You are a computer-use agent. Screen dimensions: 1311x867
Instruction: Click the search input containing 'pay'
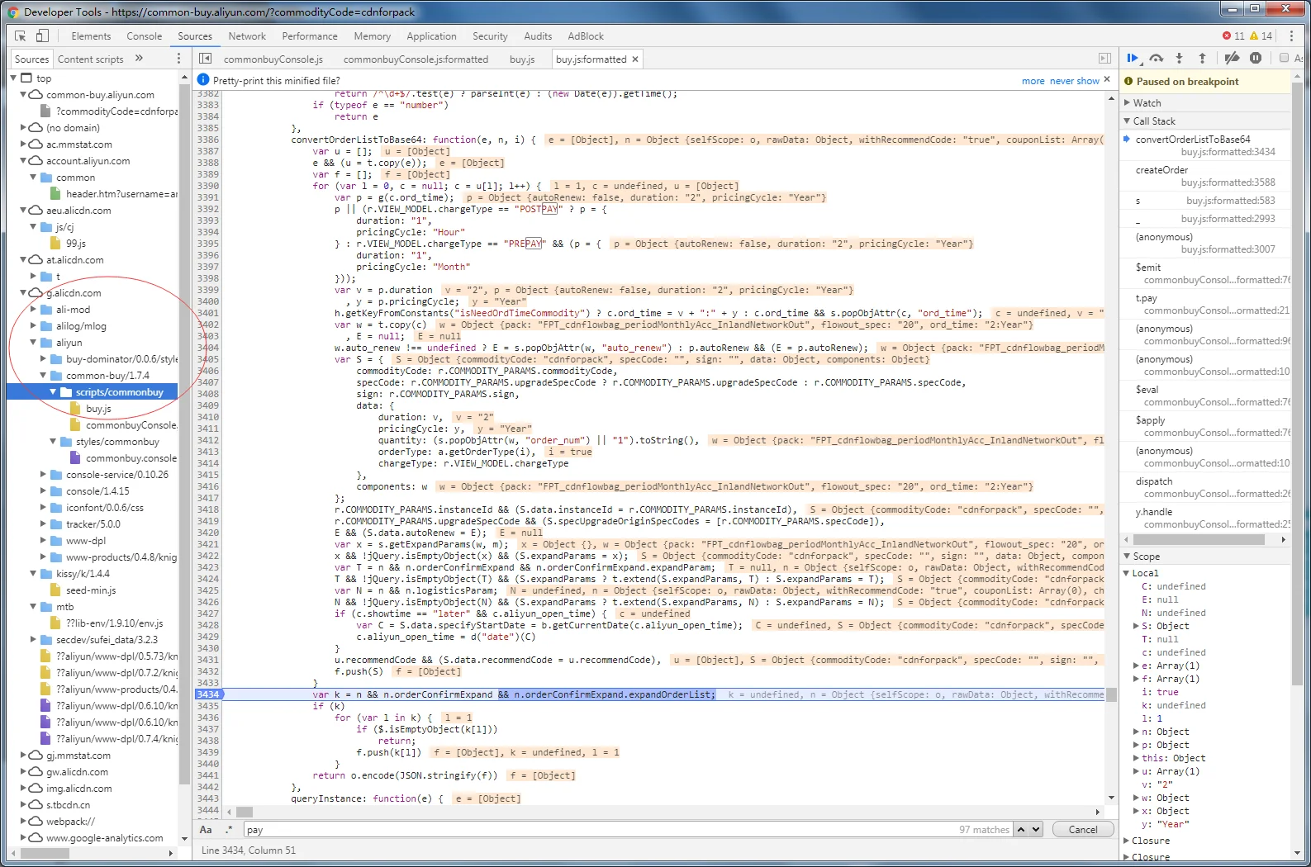(x=578, y=830)
